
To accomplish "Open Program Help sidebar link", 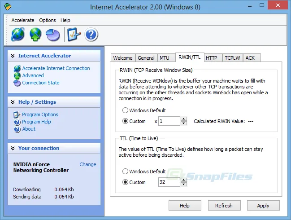I will (36, 122).
